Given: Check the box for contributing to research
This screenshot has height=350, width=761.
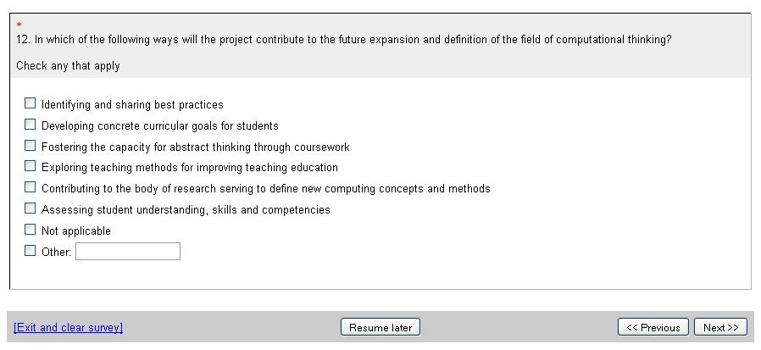Looking at the screenshot, I should [31, 187].
